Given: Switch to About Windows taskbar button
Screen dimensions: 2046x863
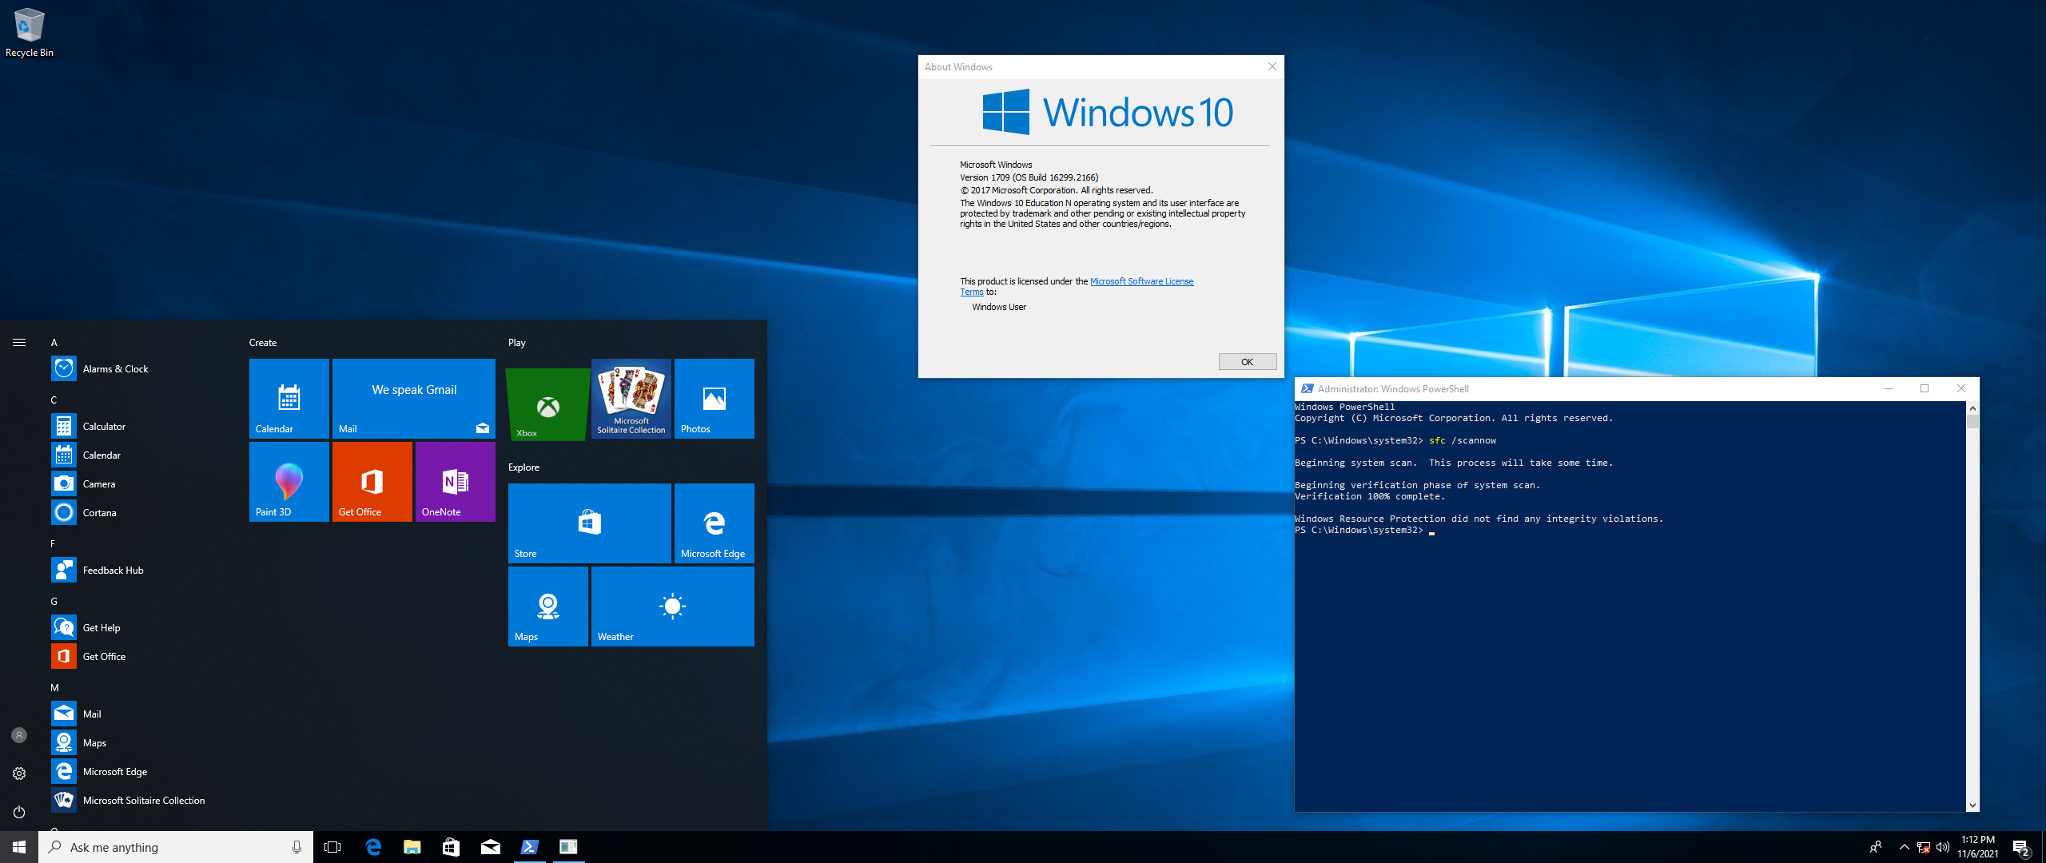Looking at the screenshot, I should pyautogui.click(x=568, y=847).
